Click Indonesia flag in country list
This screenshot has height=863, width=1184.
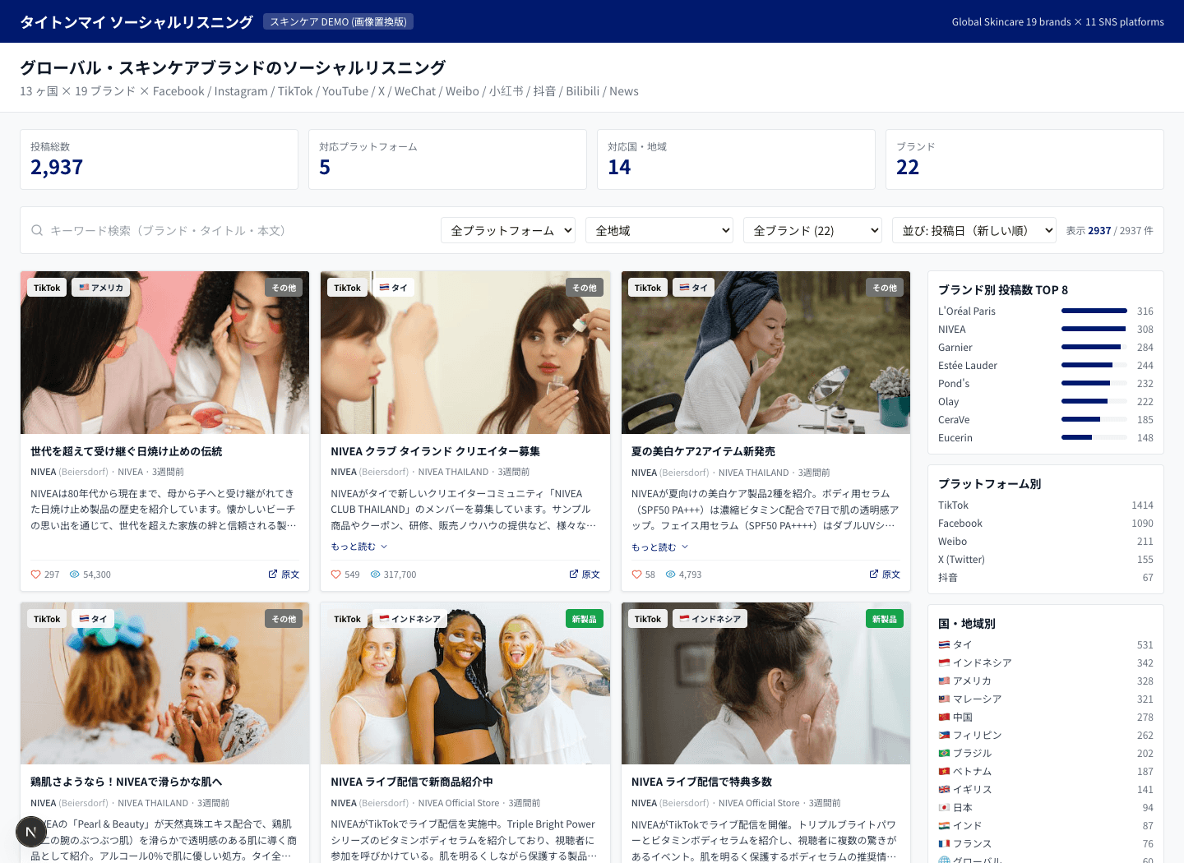[x=944, y=663]
